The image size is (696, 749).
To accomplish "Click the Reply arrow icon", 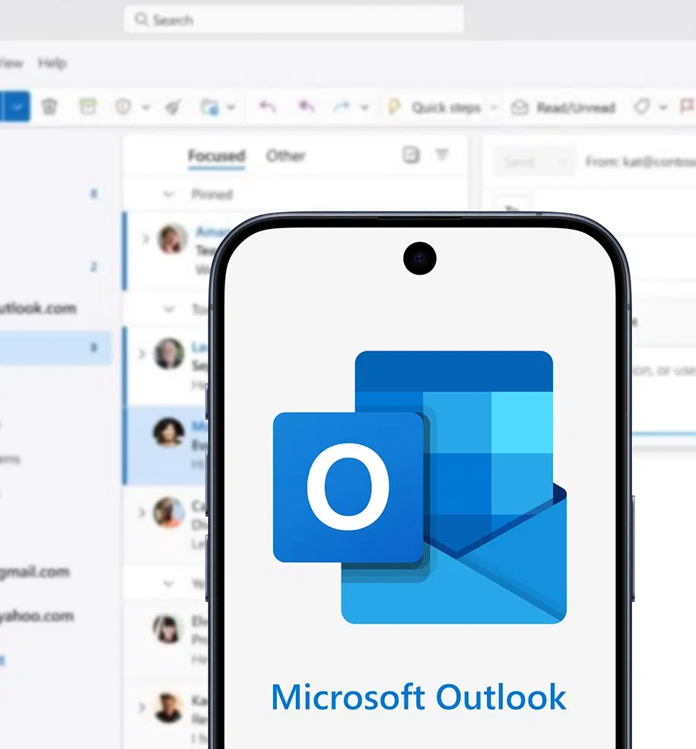I will click(x=268, y=106).
